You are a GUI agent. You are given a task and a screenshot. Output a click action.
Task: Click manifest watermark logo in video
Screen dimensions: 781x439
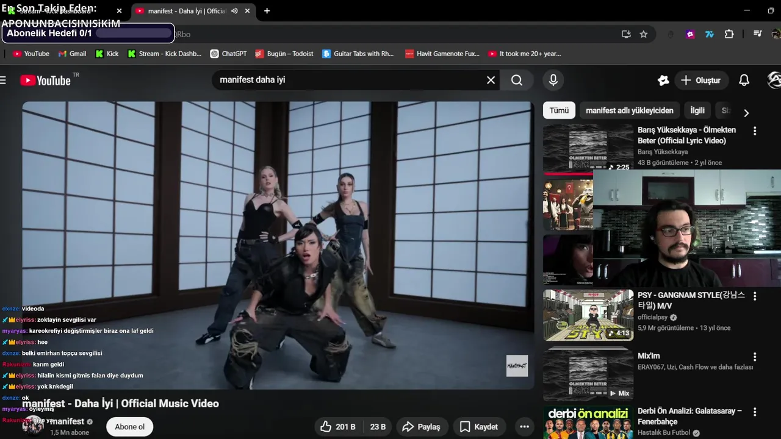click(517, 366)
